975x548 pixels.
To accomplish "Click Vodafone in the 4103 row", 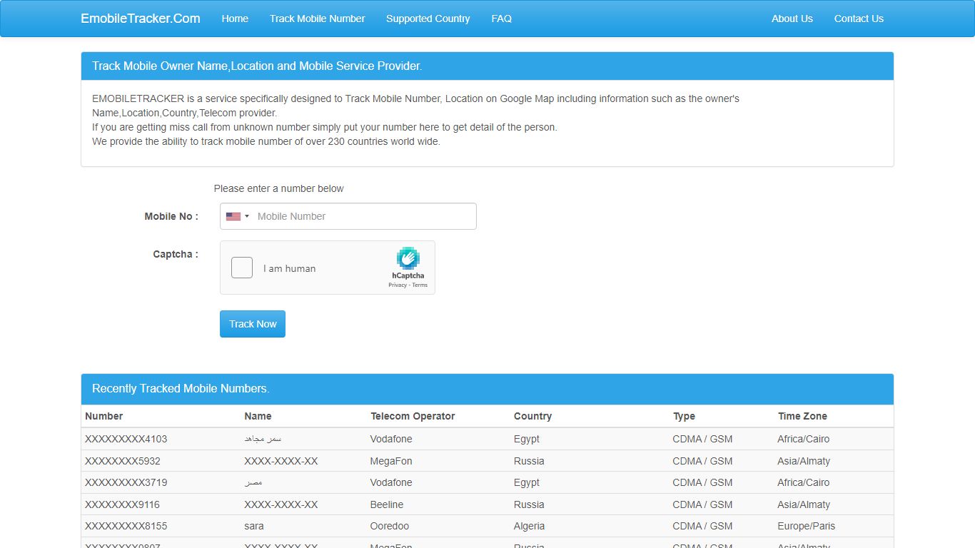I will click(x=391, y=439).
